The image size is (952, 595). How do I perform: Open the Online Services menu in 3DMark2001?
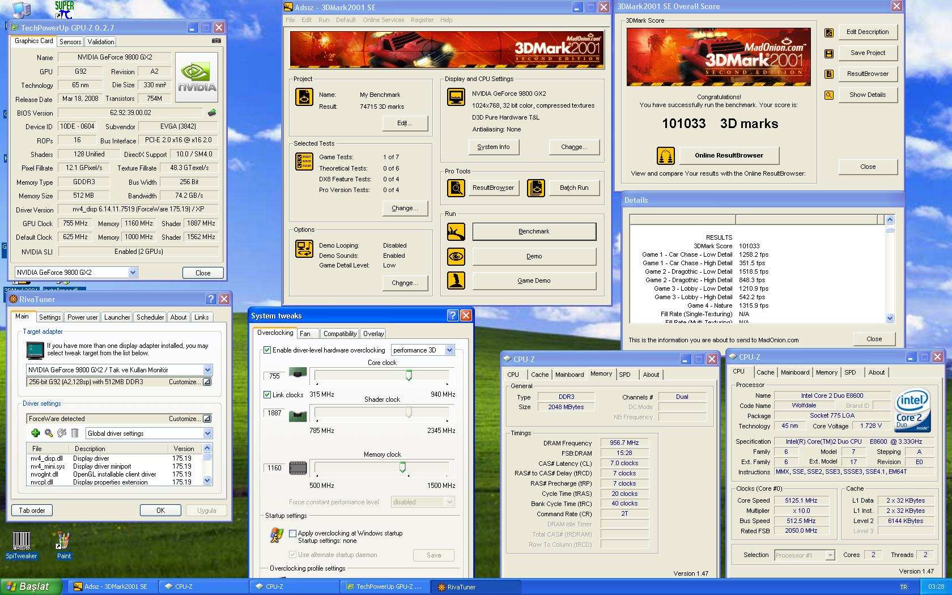(x=384, y=20)
